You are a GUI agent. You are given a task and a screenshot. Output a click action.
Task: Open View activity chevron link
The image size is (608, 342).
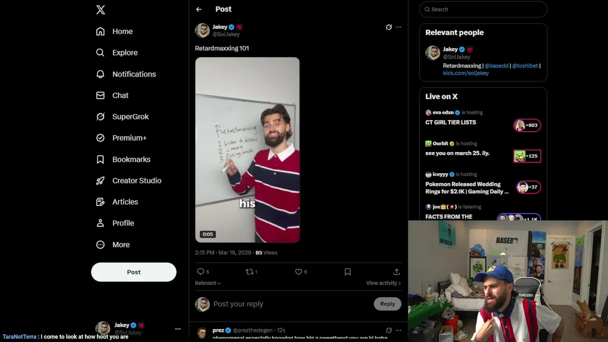point(383,283)
